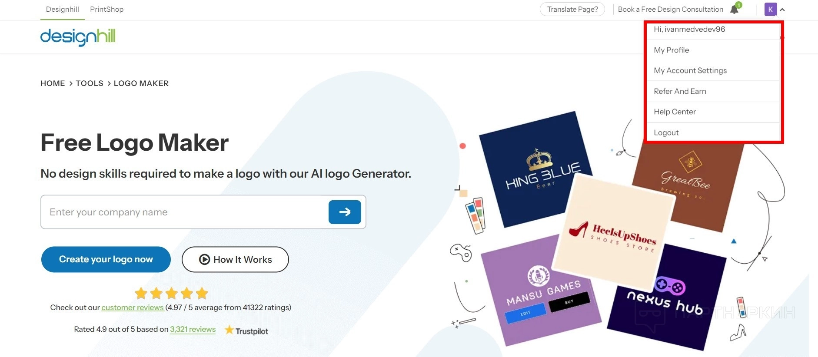Submit company name with blue arrow button
This screenshot has height=357, width=818.
pyautogui.click(x=345, y=212)
